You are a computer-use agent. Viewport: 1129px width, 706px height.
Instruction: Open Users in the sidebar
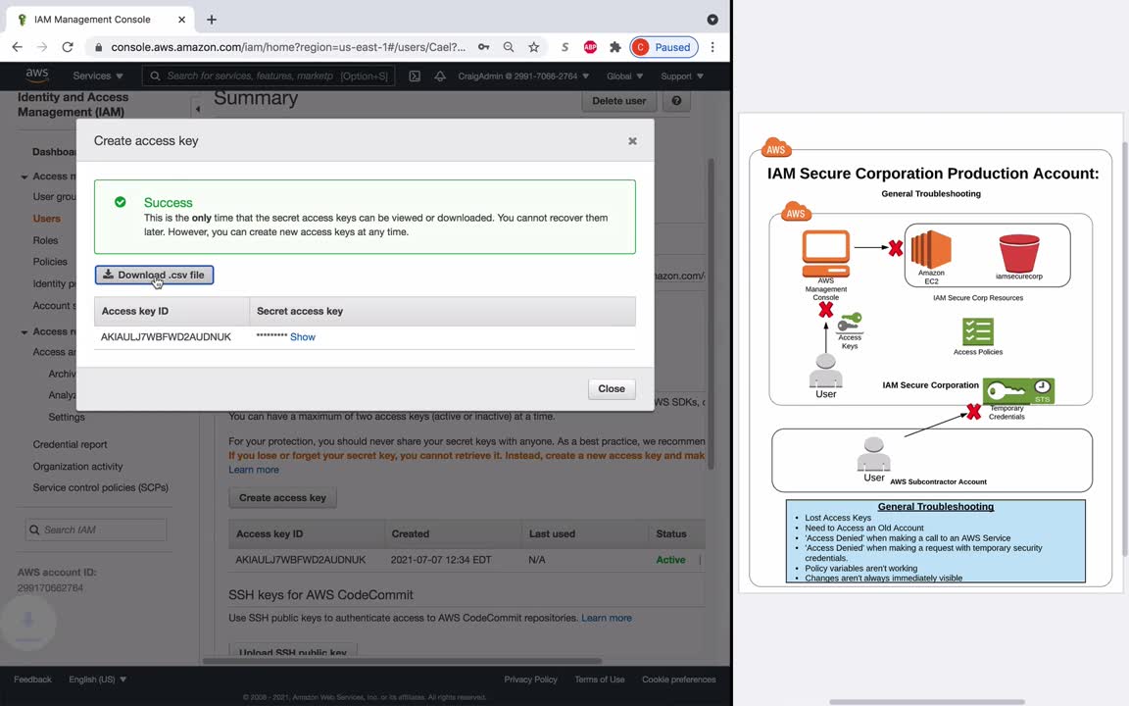(47, 219)
